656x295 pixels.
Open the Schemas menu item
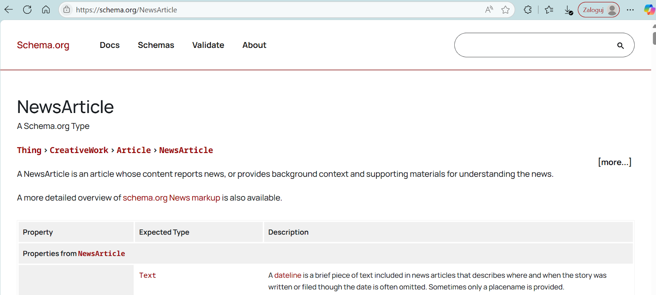coord(156,45)
